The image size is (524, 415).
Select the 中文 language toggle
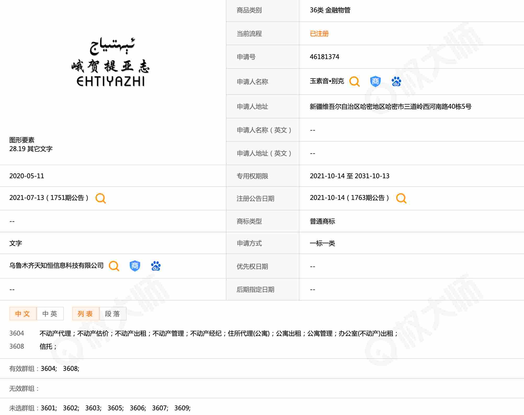pyautogui.click(x=23, y=314)
